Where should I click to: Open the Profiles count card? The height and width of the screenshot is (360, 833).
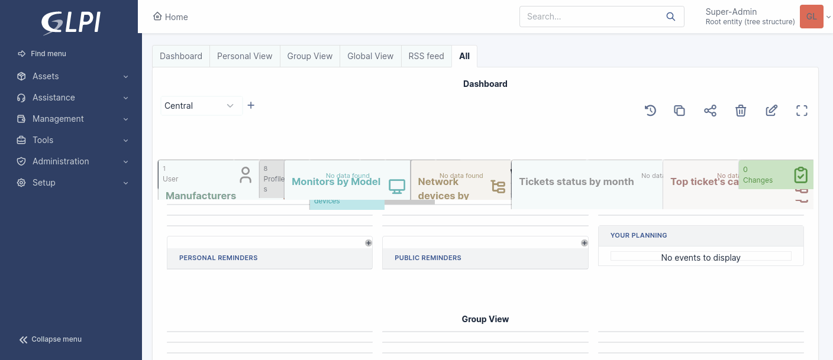pos(272,179)
